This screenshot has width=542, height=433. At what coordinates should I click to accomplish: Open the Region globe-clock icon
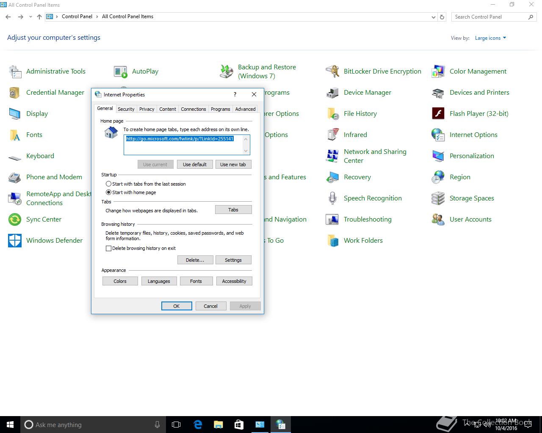(438, 177)
